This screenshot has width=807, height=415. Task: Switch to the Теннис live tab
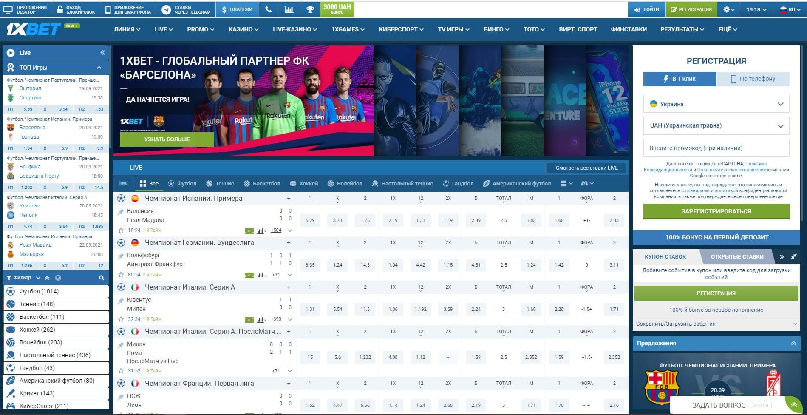click(220, 183)
